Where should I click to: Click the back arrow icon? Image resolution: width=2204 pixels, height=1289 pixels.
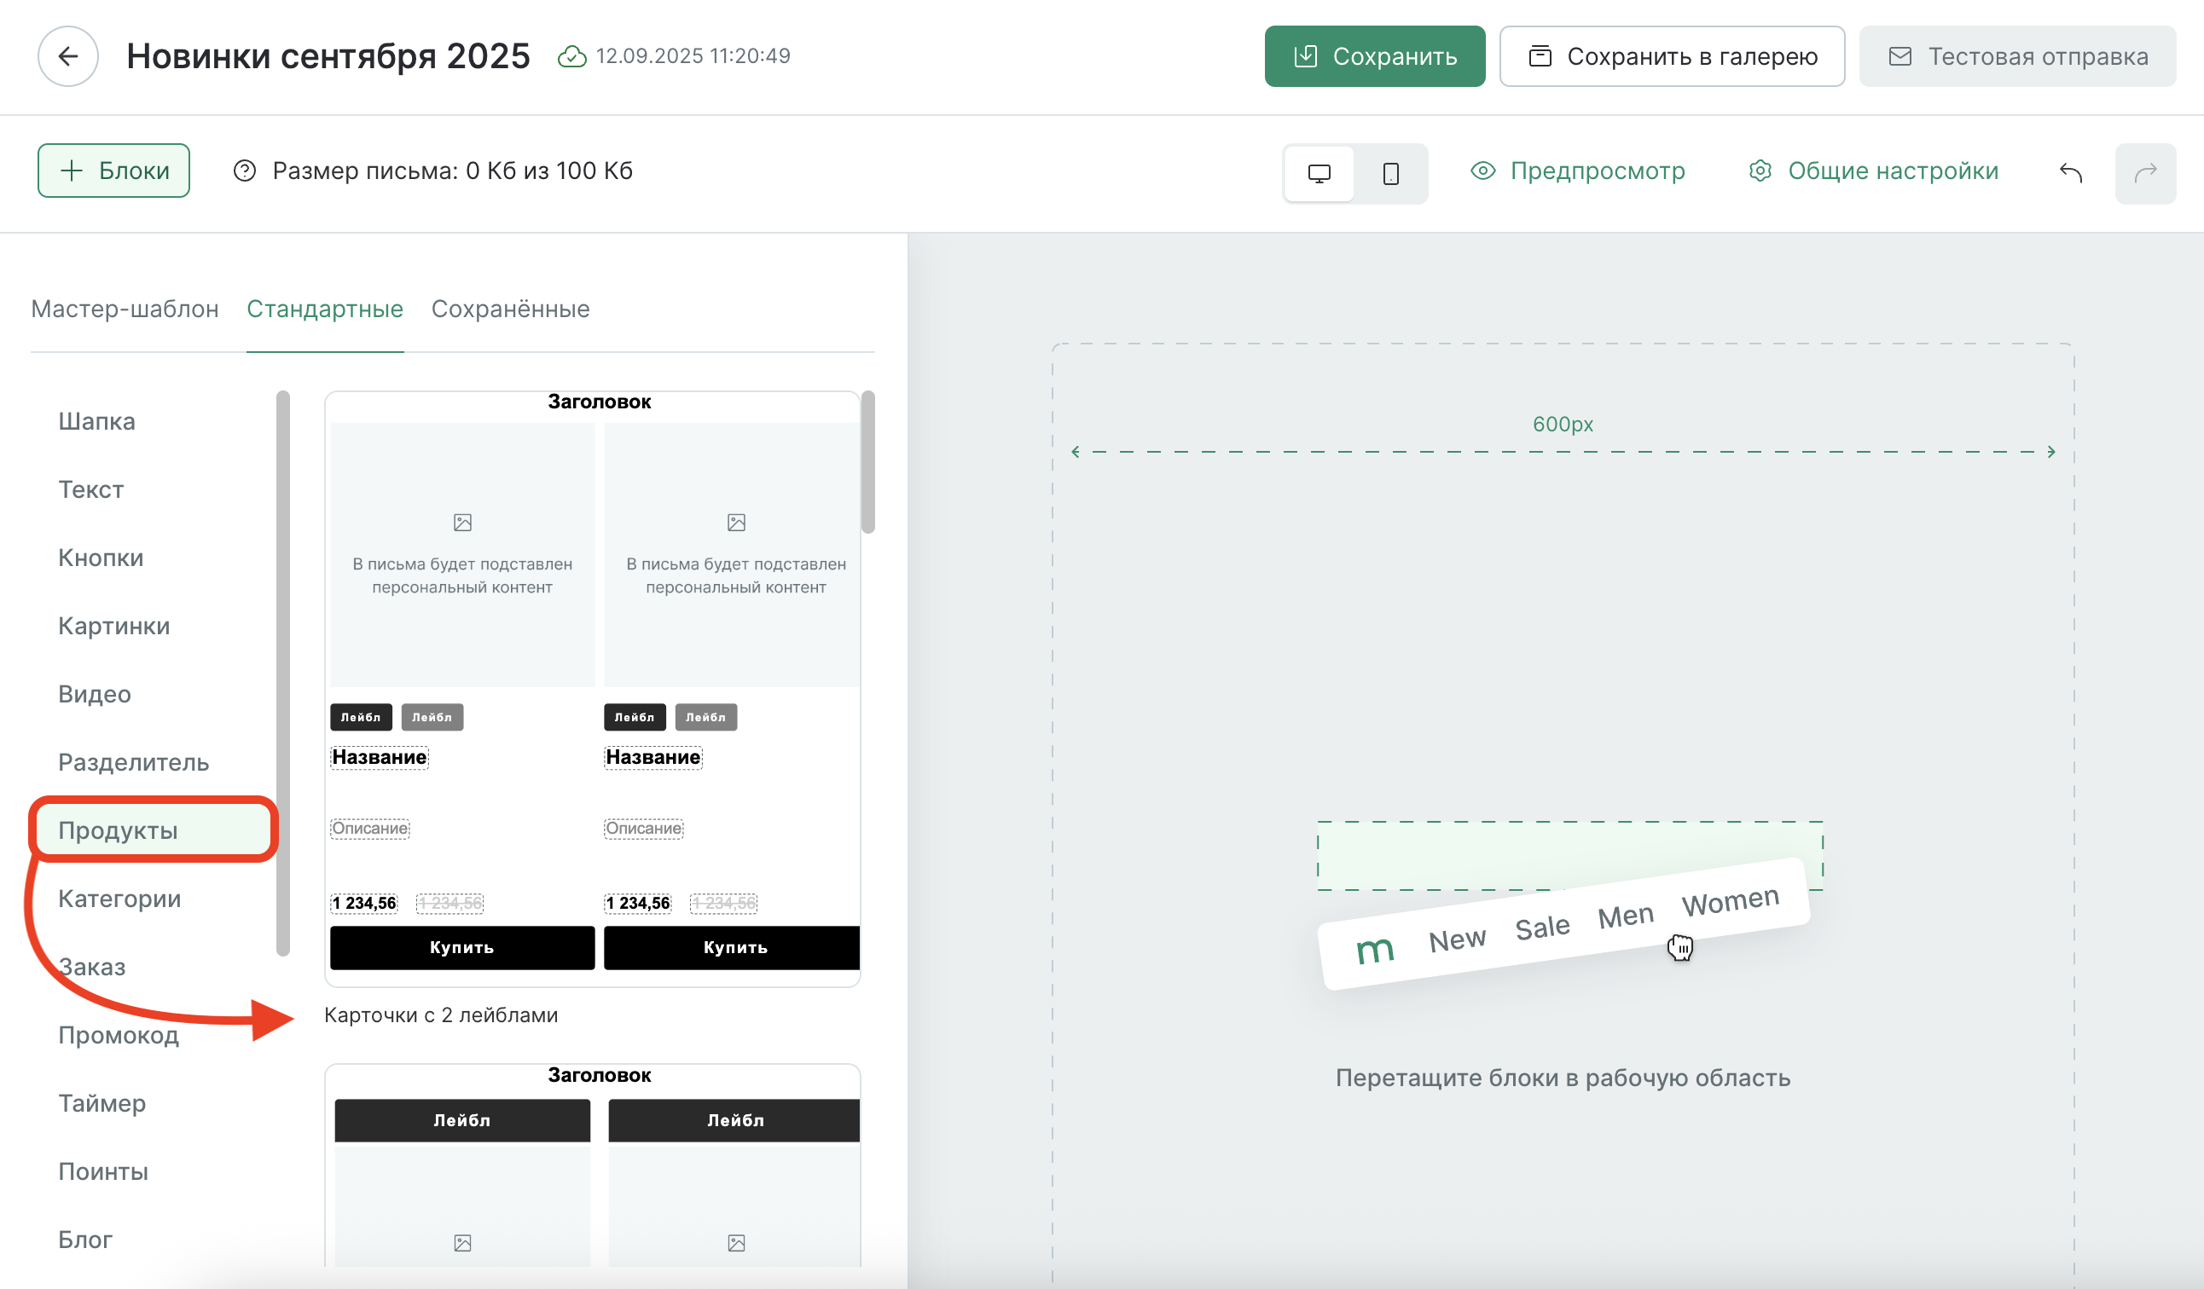coord(67,57)
